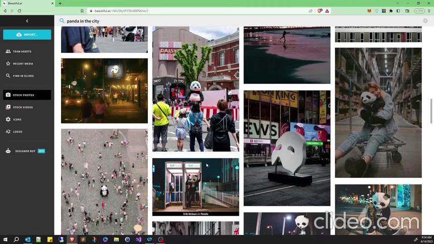Open the Windows Start menu

[5, 239]
